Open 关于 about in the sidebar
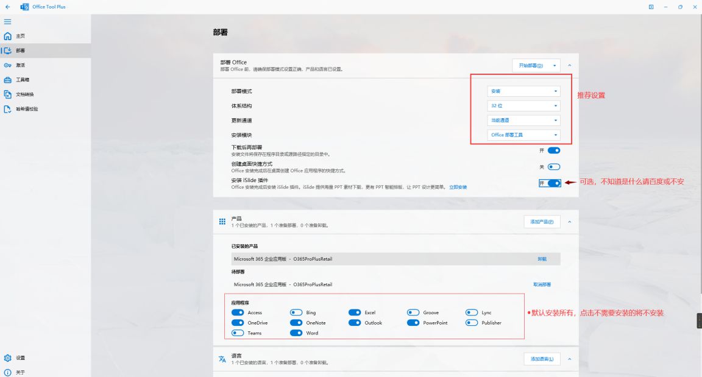This screenshot has width=702, height=377. [45, 372]
